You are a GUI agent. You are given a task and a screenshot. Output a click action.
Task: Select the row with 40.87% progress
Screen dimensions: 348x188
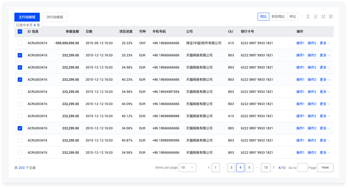point(20,140)
